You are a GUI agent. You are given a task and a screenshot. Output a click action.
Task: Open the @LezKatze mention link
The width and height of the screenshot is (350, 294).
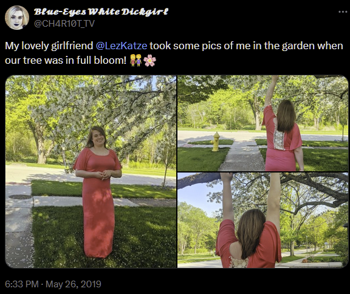[121, 46]
